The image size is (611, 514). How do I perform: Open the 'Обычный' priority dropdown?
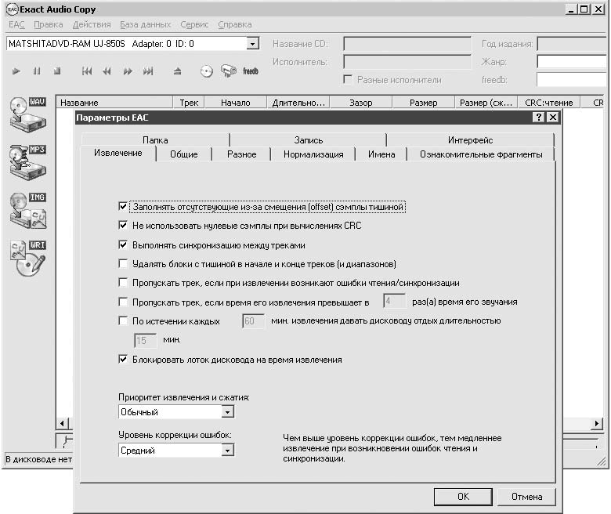pyautogui.click(x=228, y=411)
